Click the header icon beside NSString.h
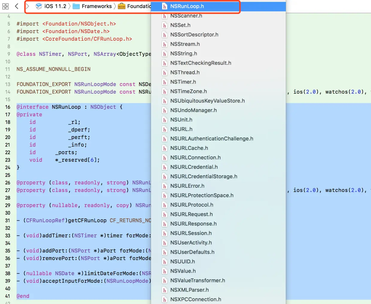Image resolution: width=371 pixels, height=304 pixels. pos(165,54)
